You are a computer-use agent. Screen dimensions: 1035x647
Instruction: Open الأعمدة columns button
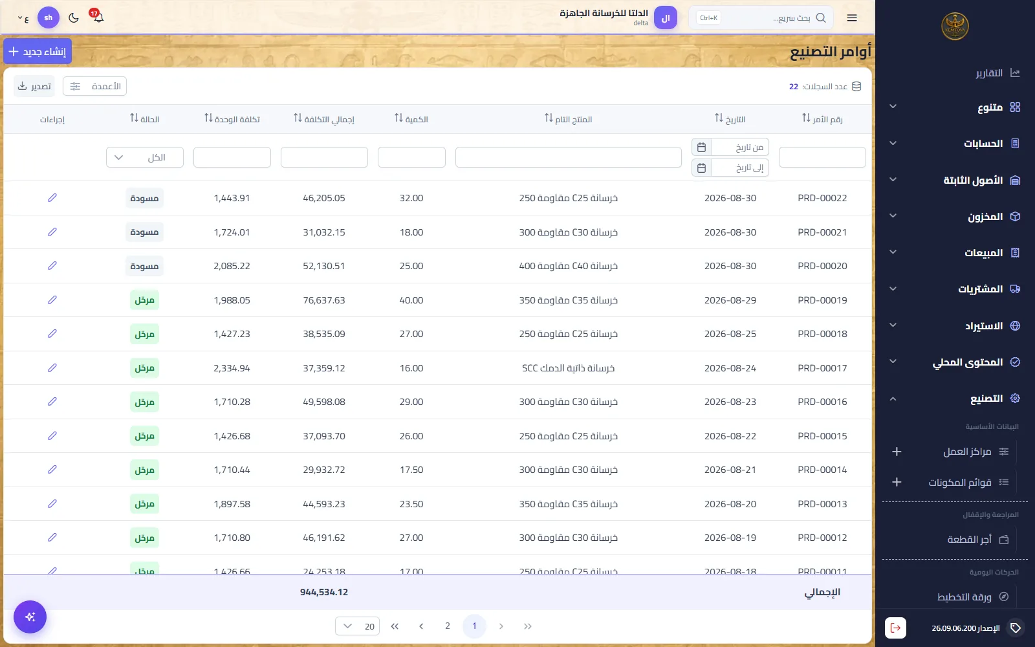(x=94, y=86)
